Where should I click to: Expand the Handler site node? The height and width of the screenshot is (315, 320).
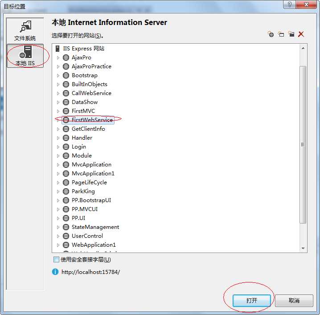pyautogui.click(x=58, y=138)
